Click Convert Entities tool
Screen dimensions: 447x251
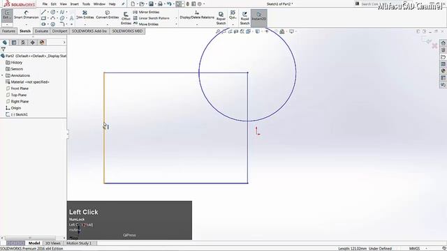[x=108, y=15]
